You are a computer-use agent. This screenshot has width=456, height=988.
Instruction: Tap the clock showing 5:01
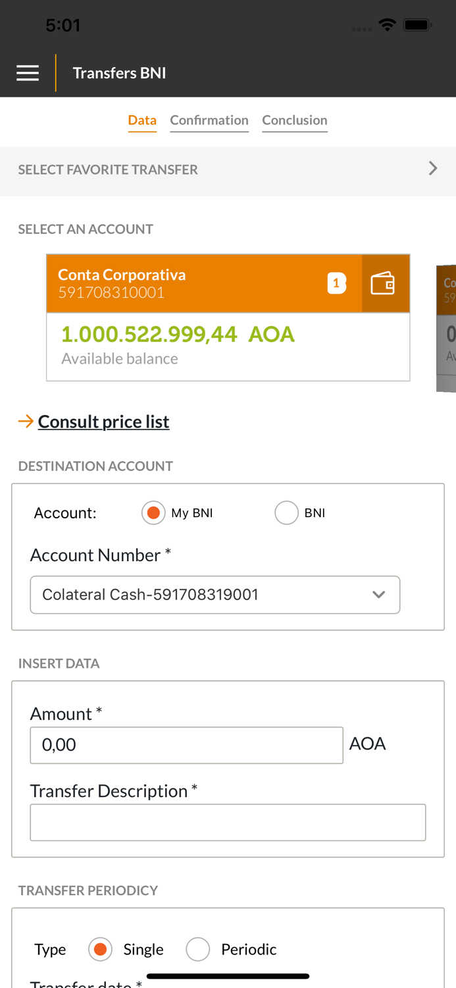pos(63,25)
